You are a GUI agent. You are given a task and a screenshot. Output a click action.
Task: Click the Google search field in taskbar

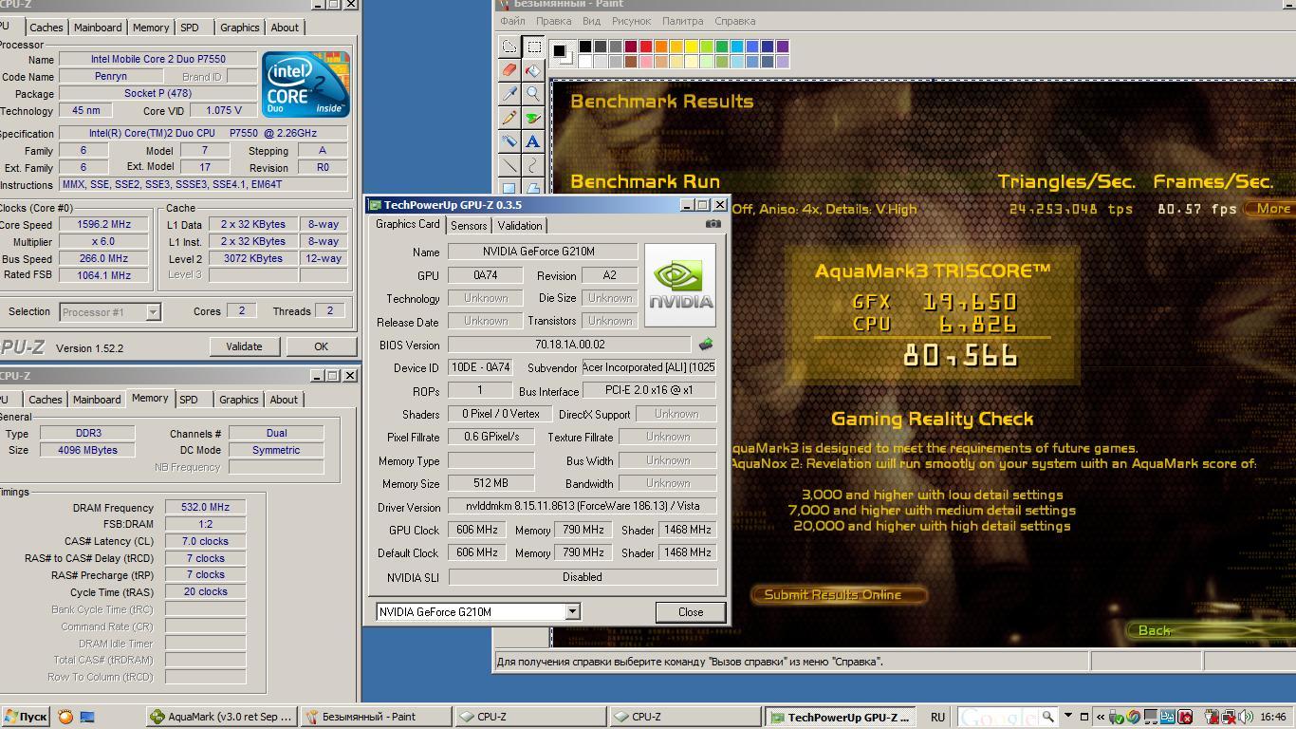coord(998,717)
